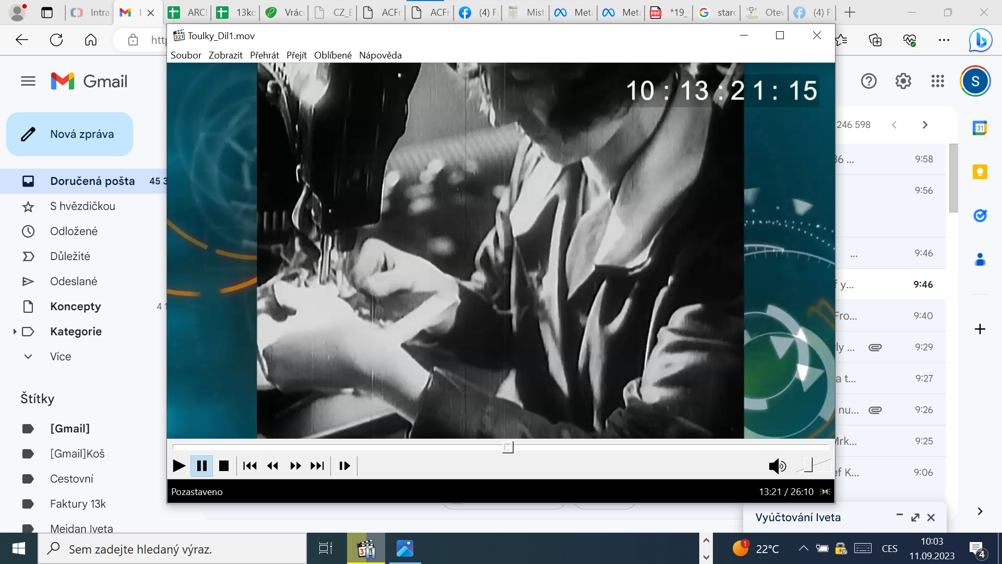Refresh the browser page
The width and height of the screenshot is (1002, 564).
[56, 40]
